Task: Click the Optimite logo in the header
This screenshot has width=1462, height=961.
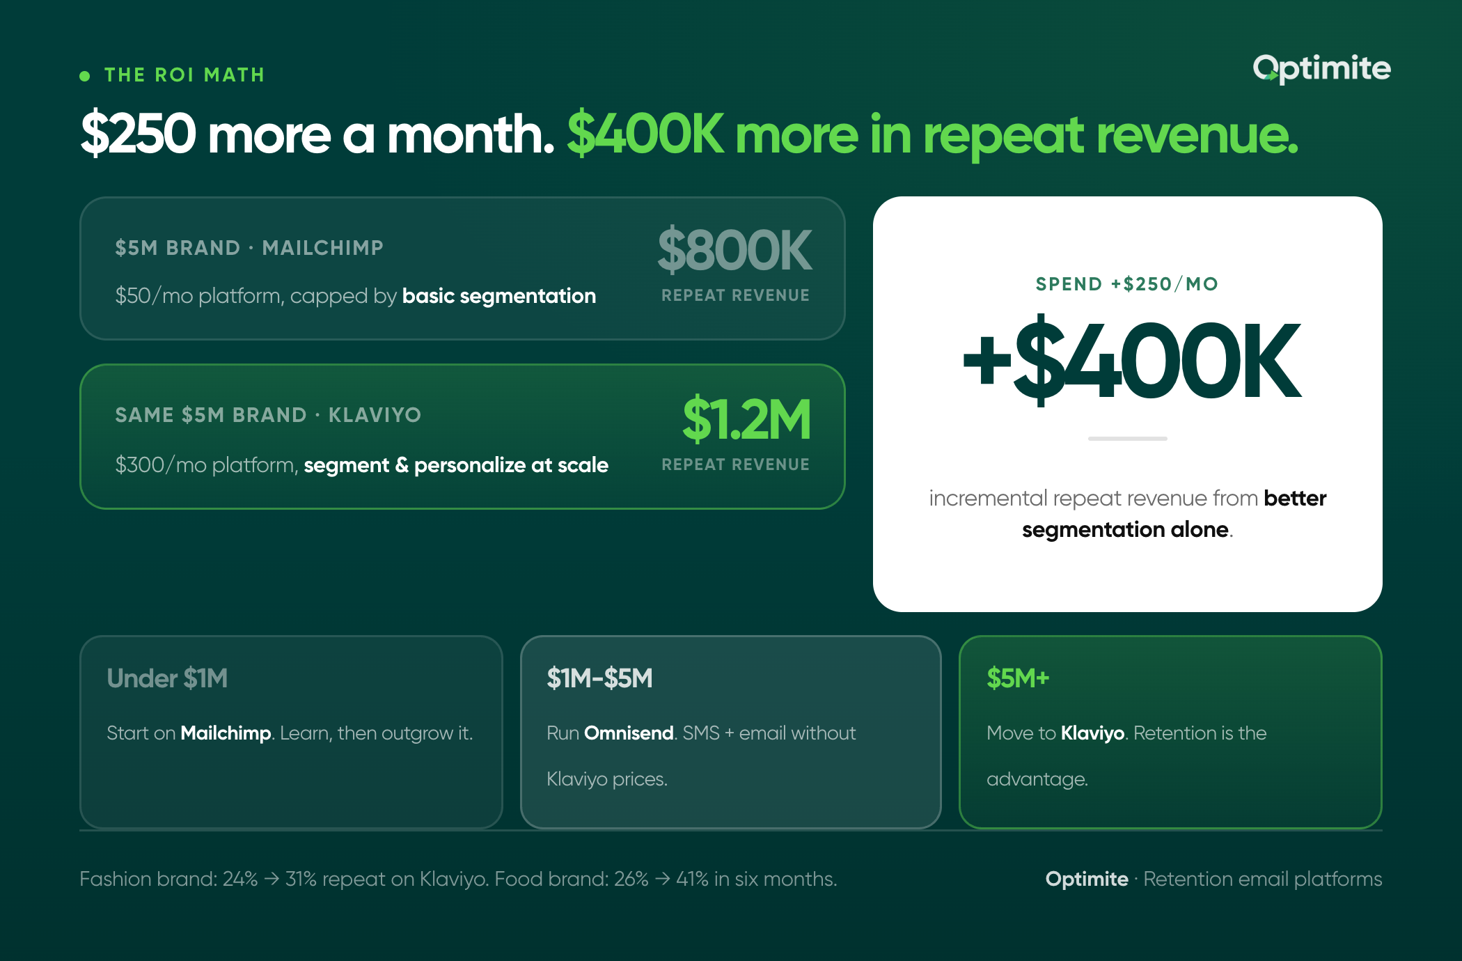Action: pyautogui.click(x=1321, y=69)
